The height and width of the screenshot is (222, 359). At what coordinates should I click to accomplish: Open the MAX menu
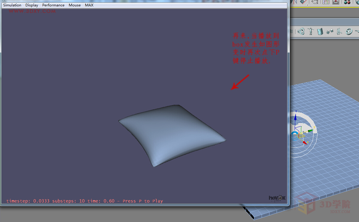[x=89, y=5]
